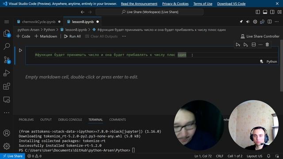Split the editor right
283x159 pixels.
click(x=269, y=22)
